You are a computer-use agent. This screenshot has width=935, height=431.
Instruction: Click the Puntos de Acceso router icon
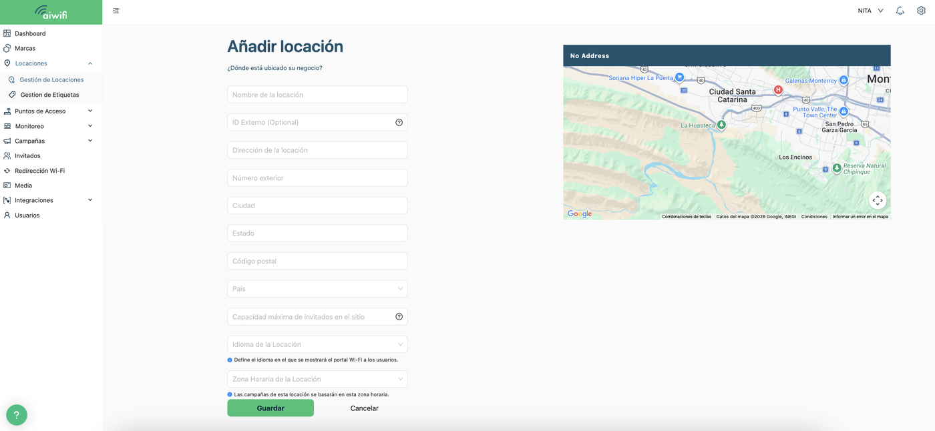click(x=7, y=111)
